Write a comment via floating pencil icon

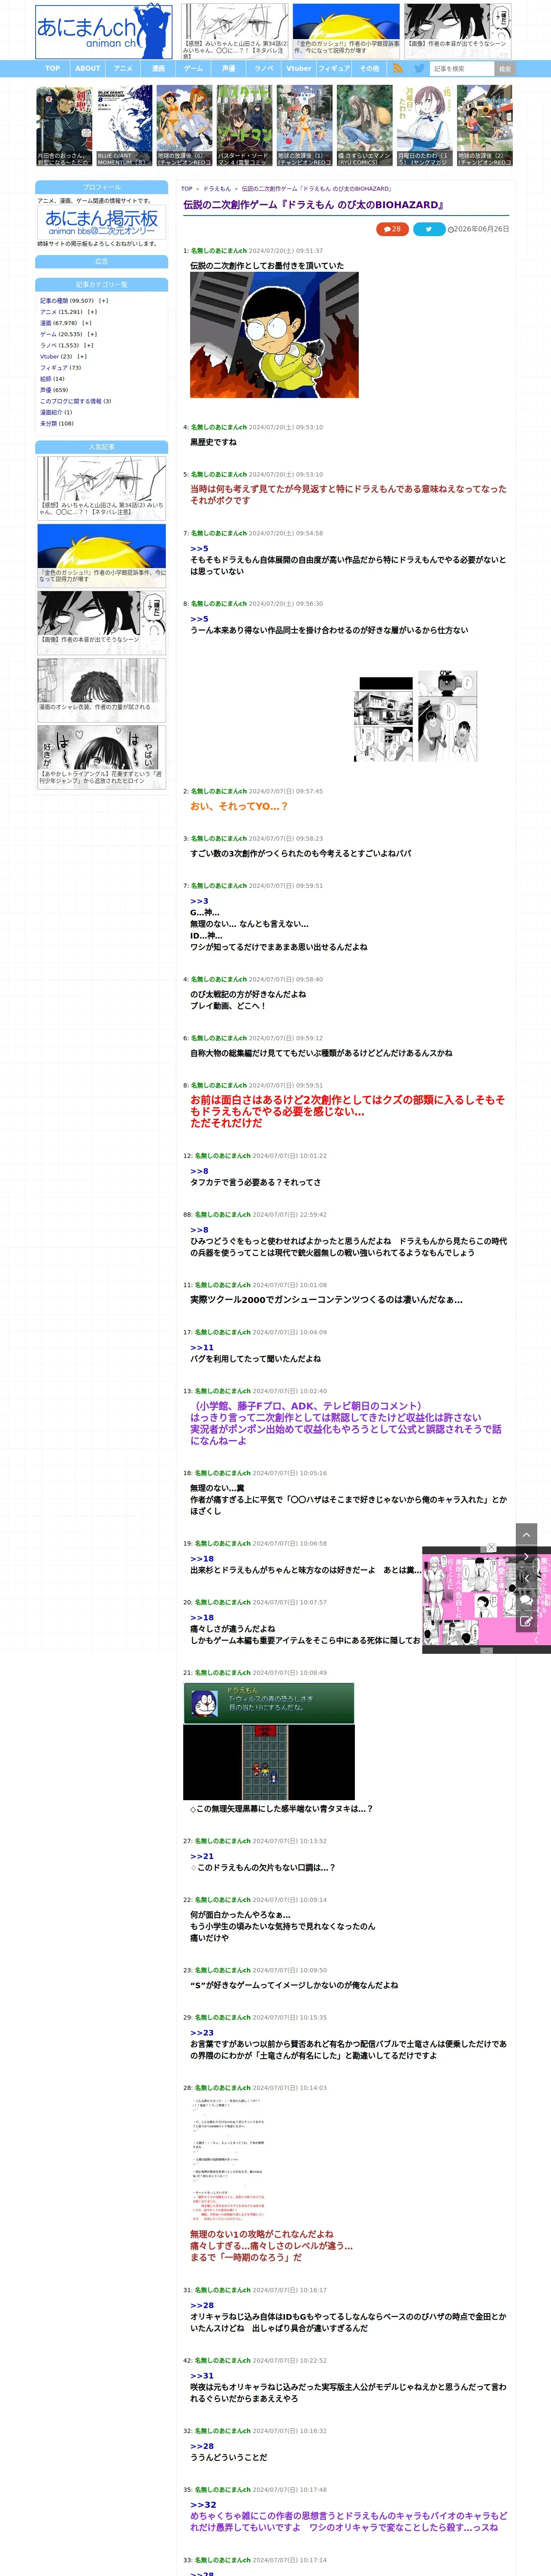(x=526, y=1622)
